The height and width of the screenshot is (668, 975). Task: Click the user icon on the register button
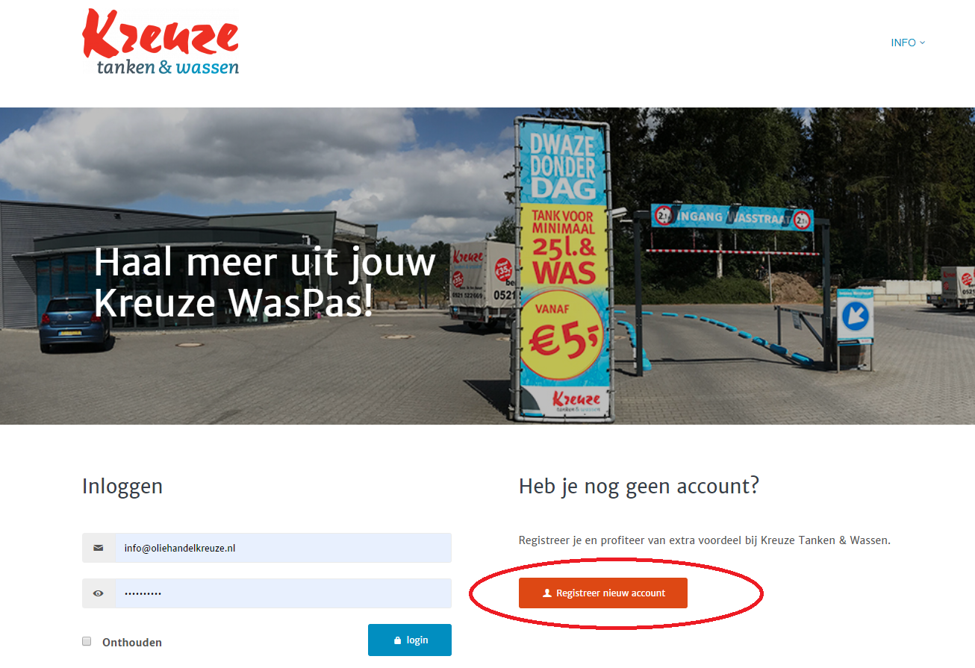pyautogui.click(x=547, y=593)
